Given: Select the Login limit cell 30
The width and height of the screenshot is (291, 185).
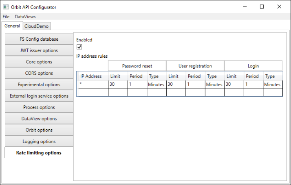Looking at the screenshot, I should pos(234,84).
